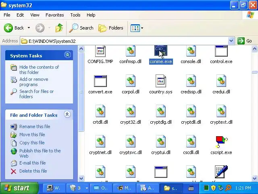
Task: Collapse the File and Folder Tasks panel
Action: click(67, 114)
